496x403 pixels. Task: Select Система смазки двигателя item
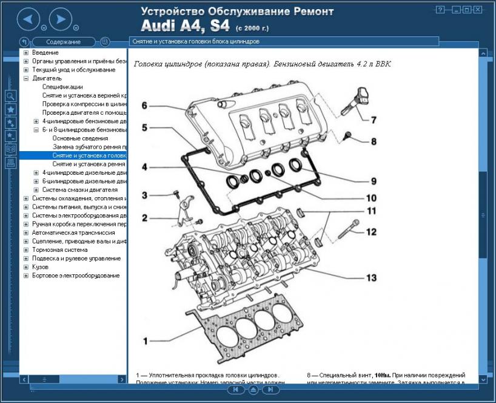coord(80,190)
